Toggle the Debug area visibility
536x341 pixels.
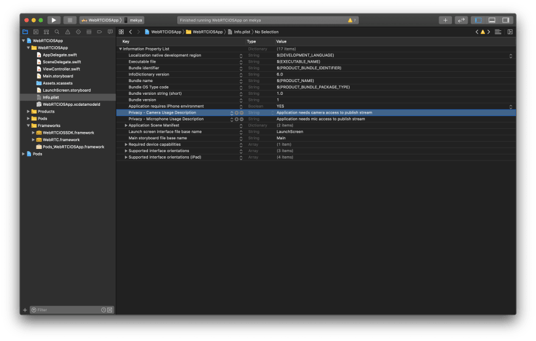tap(492, 20)
